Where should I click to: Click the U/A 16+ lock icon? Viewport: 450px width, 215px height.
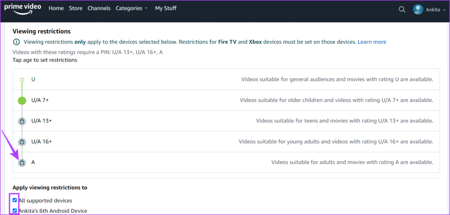click(22, 142)
